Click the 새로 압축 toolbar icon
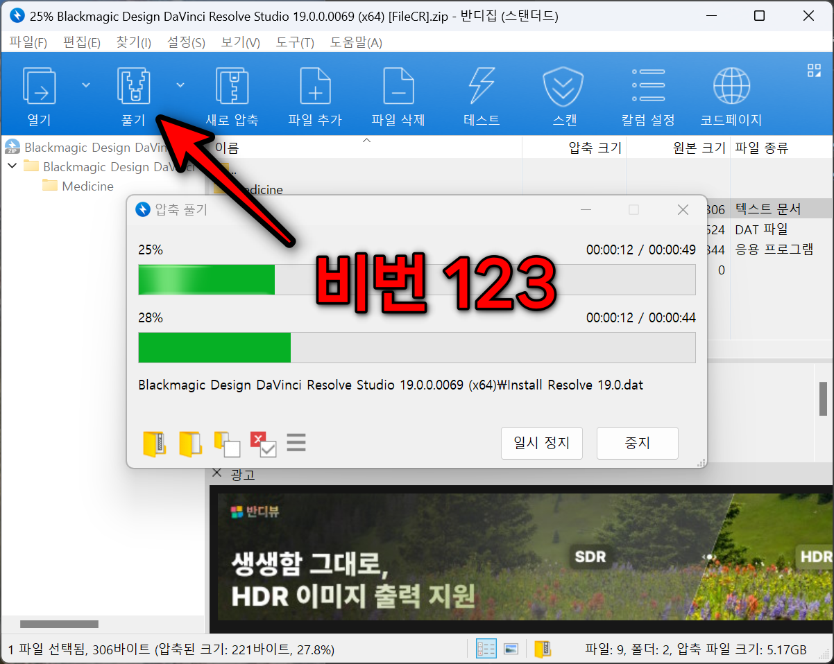 (x=232, y=86)
